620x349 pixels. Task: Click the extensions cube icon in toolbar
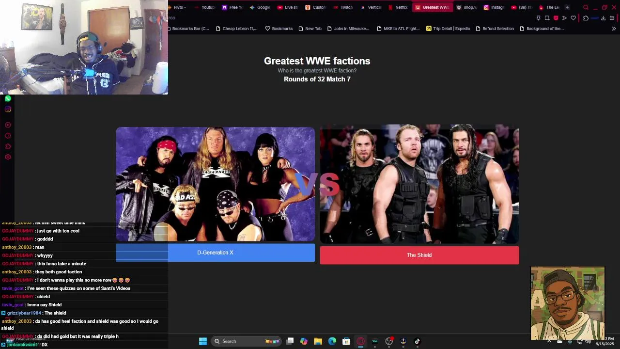pyautogui.click(x=586, y=18)
